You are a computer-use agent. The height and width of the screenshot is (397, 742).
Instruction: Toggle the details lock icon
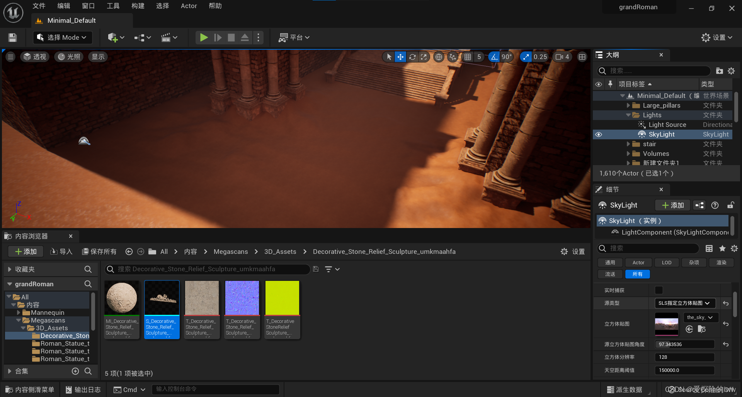click(730, 205)
